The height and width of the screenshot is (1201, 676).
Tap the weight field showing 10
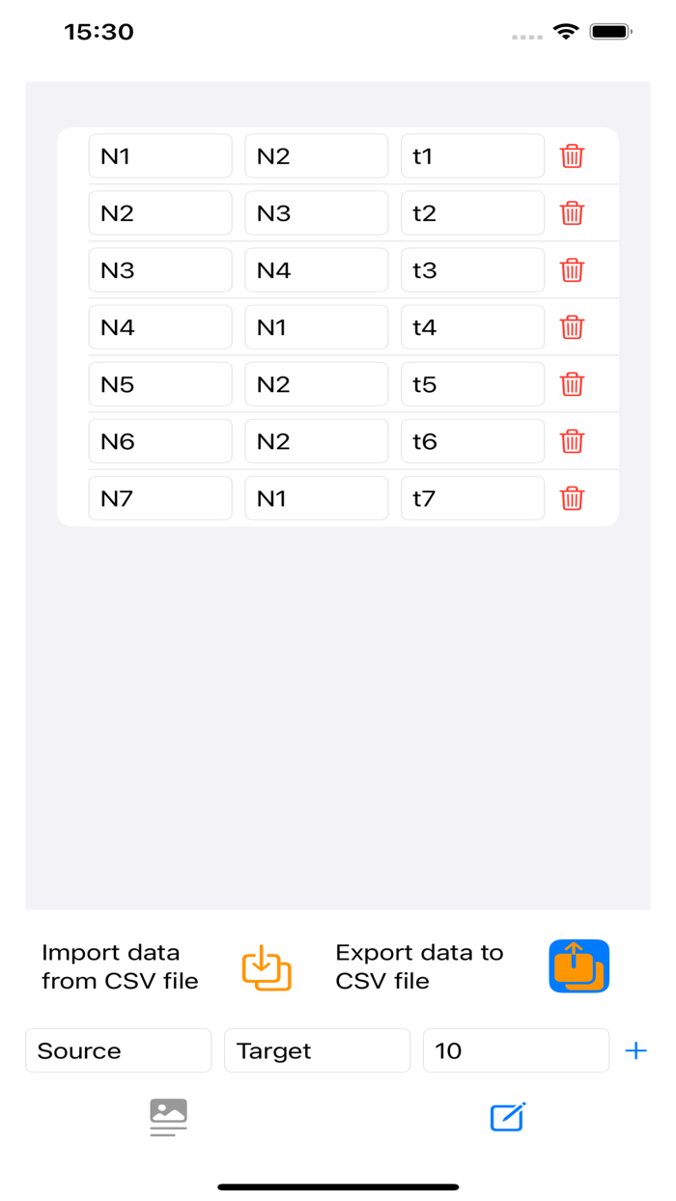click(x=516, y=1050)
